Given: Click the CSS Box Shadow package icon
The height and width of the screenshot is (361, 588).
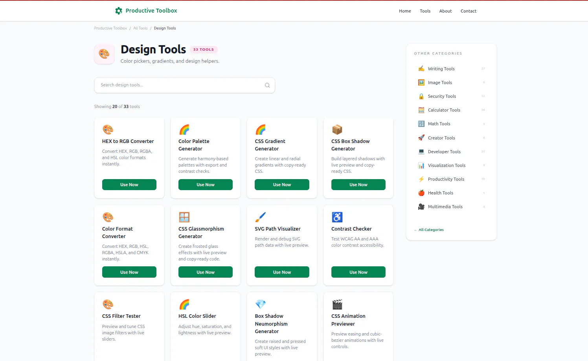Looking at the screenshot, I should 337,129.
